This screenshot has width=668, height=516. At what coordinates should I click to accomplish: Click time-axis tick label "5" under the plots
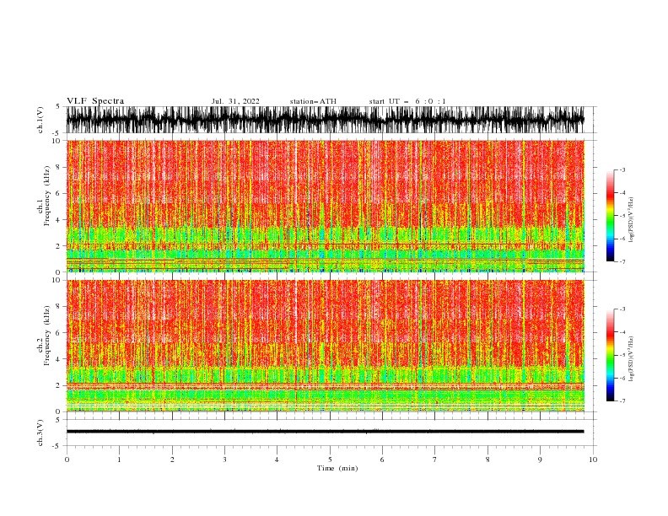pos(330,460)
